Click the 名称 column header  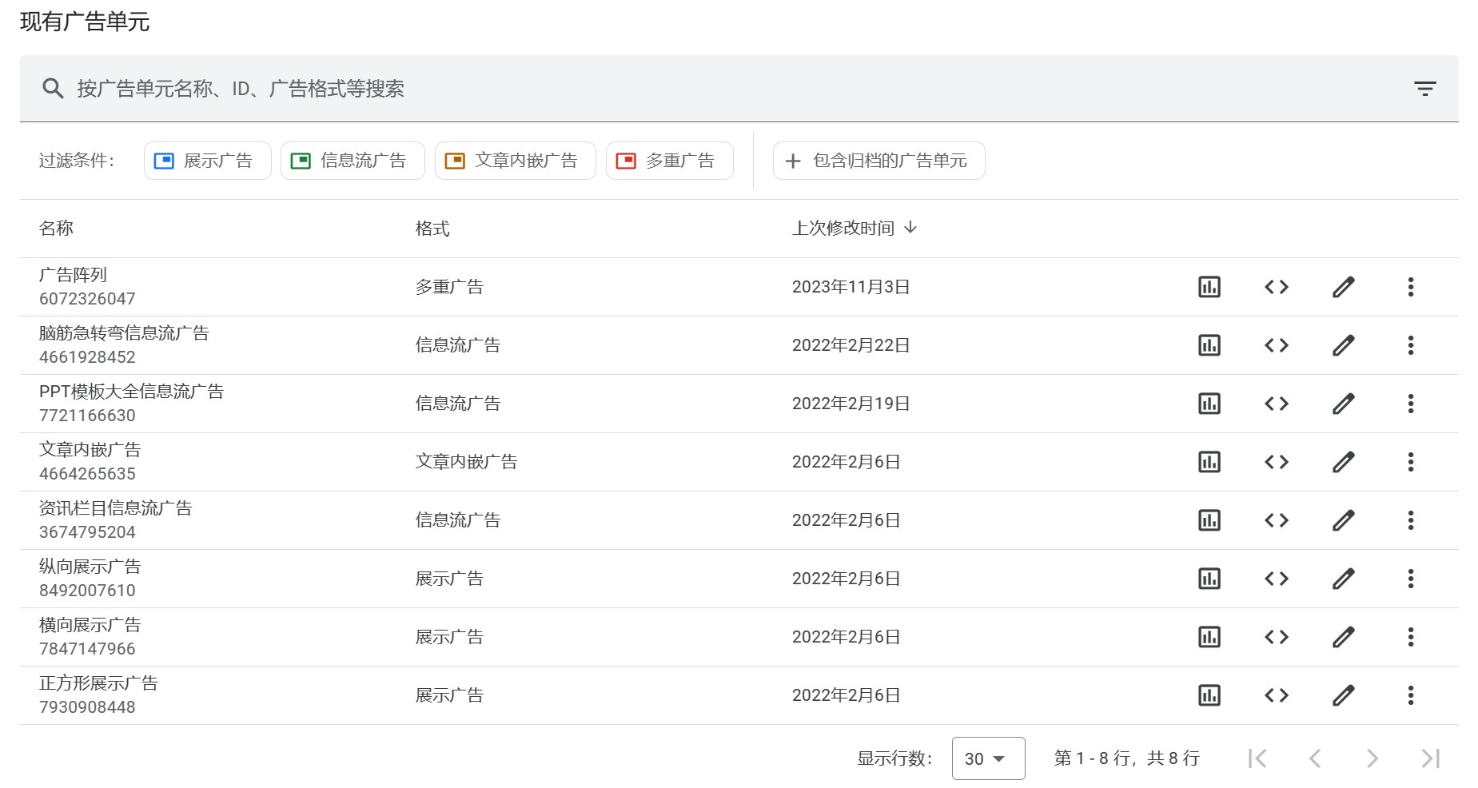tap(56, 229)
